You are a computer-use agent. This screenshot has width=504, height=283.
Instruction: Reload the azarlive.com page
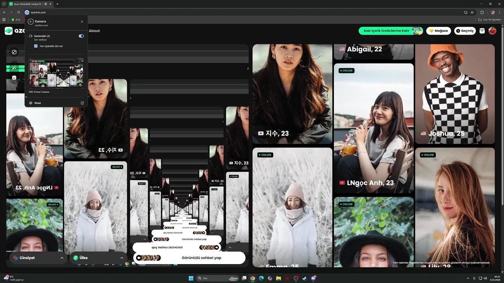[x=18, y=12]
